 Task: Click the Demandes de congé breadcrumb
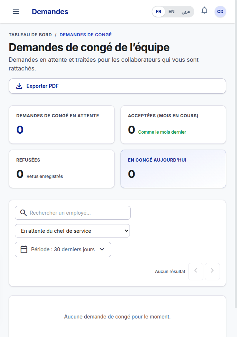86,35
